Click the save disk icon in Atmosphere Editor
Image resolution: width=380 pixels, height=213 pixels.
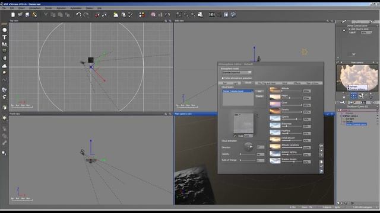point(321,171)
